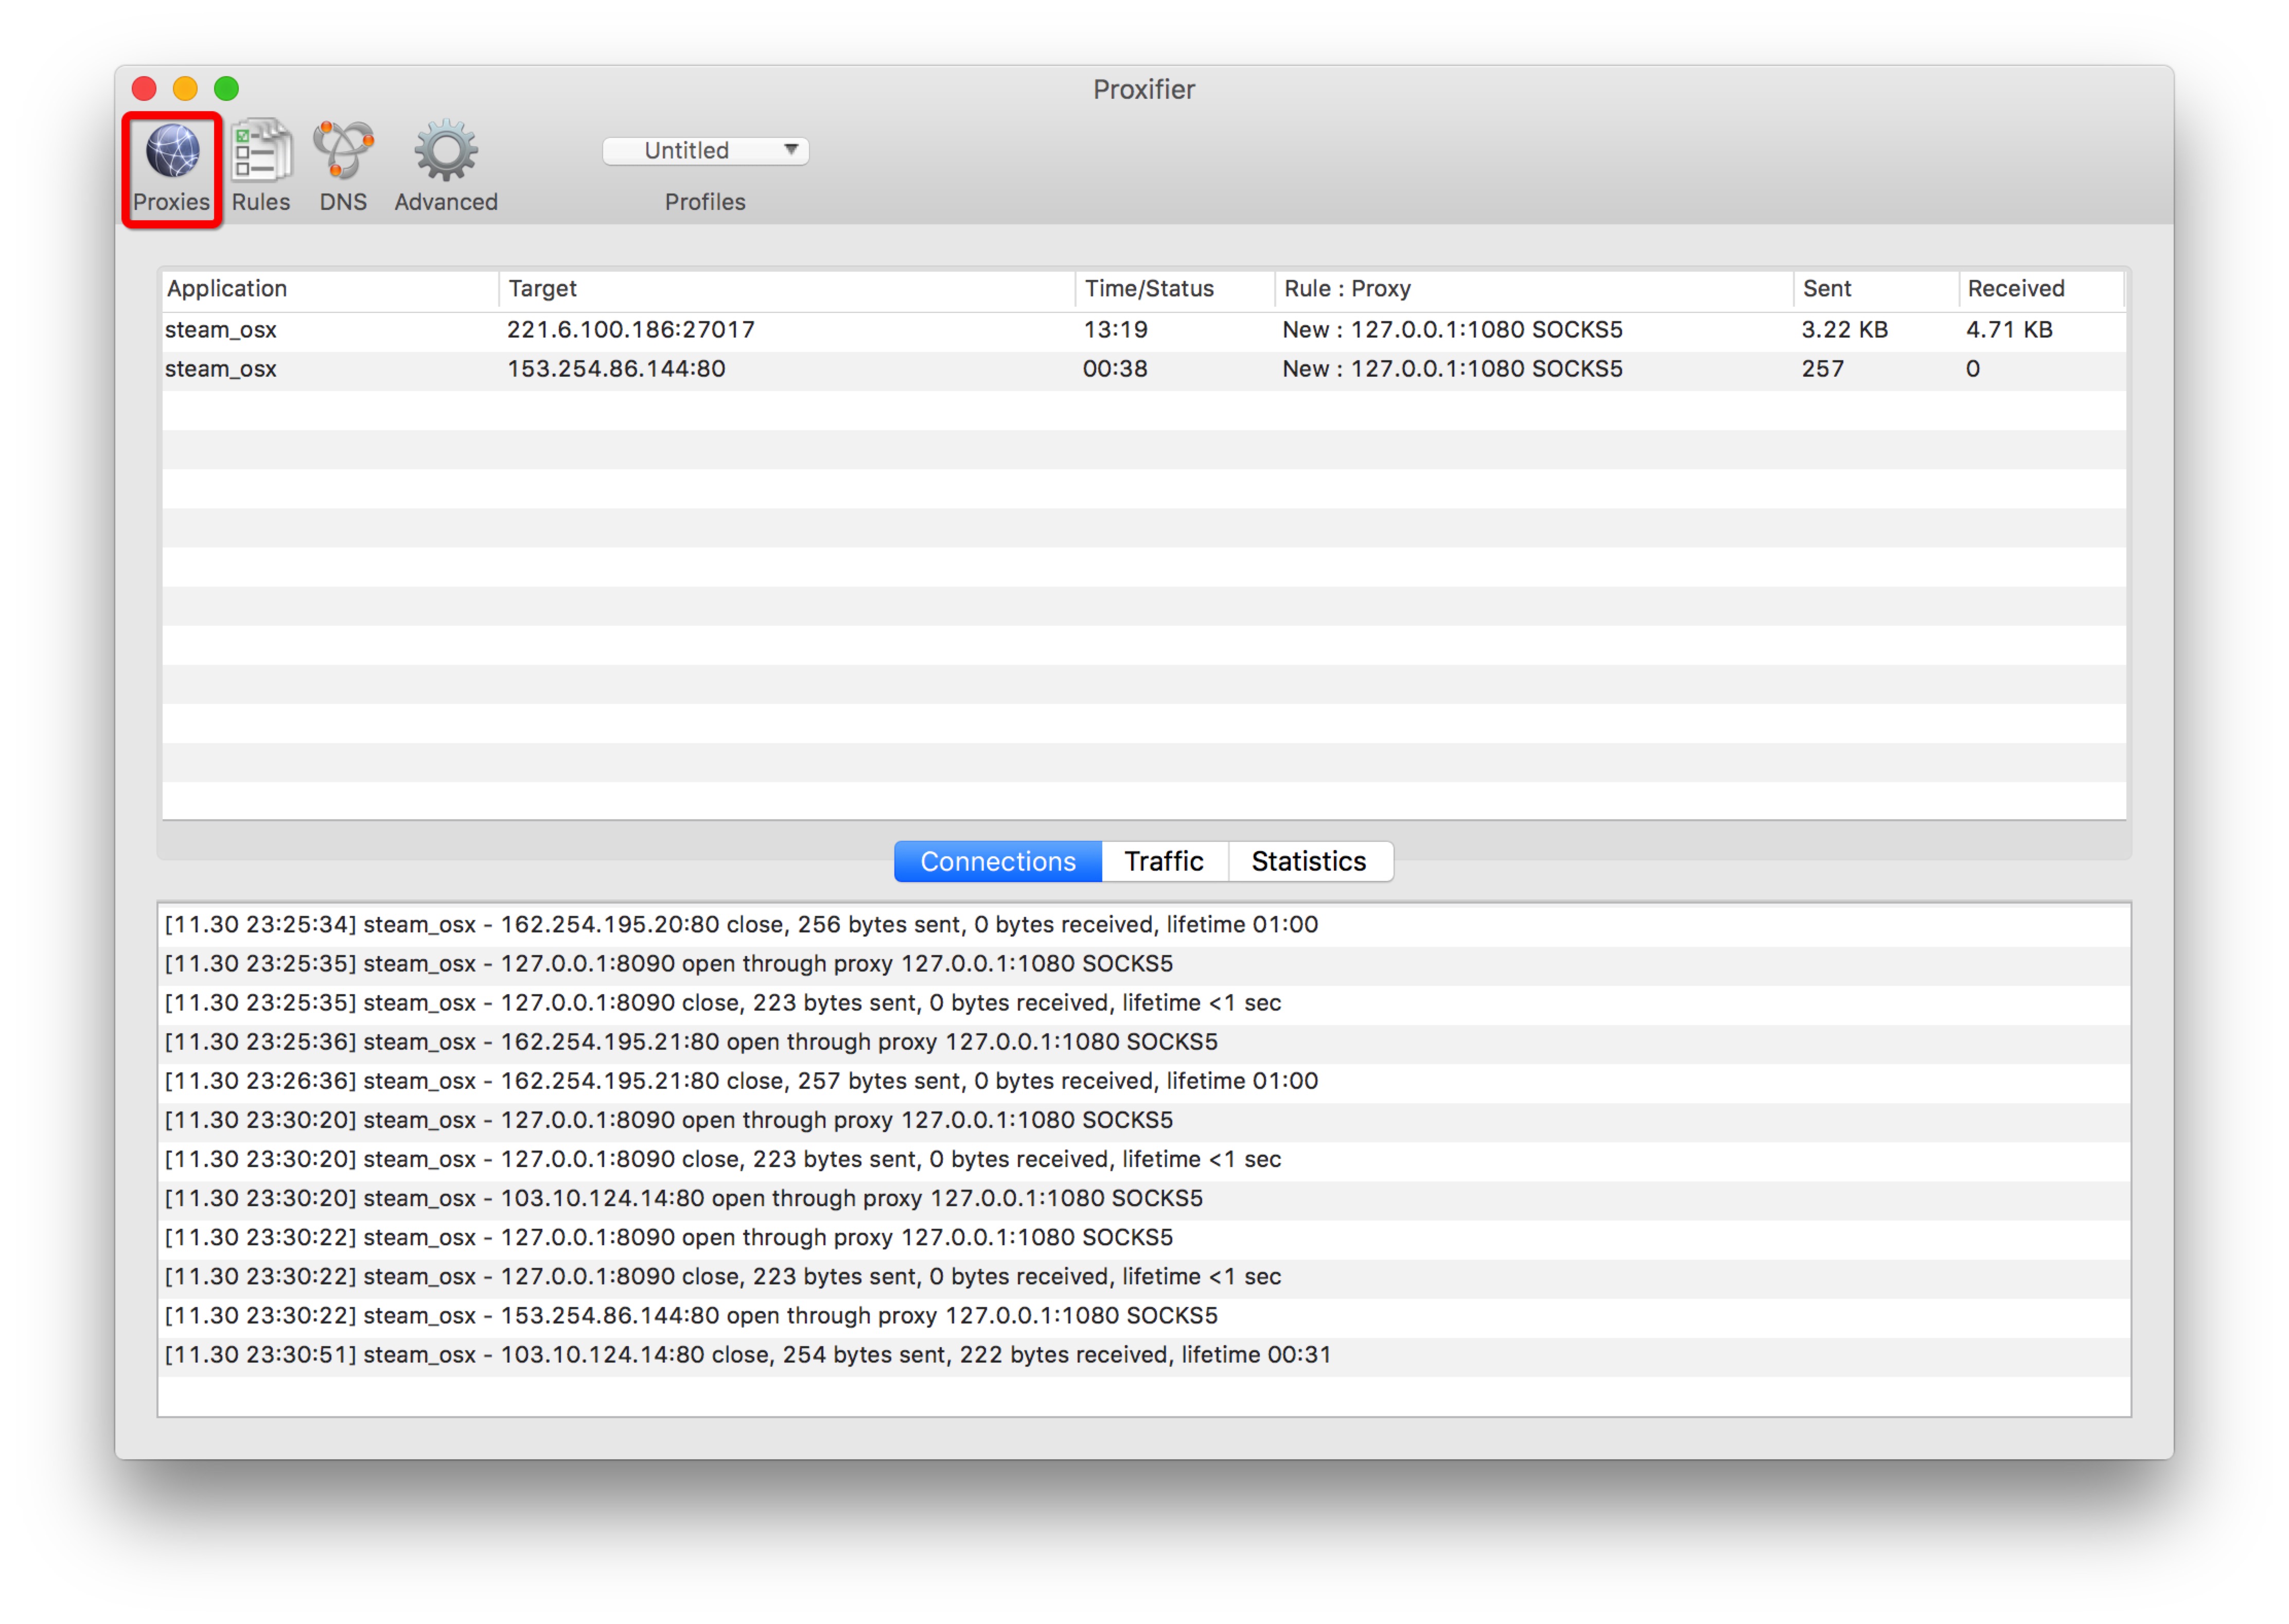Select the Connections tab
The width and height of the screenshot is (2289, 1624).
point(998,862)
